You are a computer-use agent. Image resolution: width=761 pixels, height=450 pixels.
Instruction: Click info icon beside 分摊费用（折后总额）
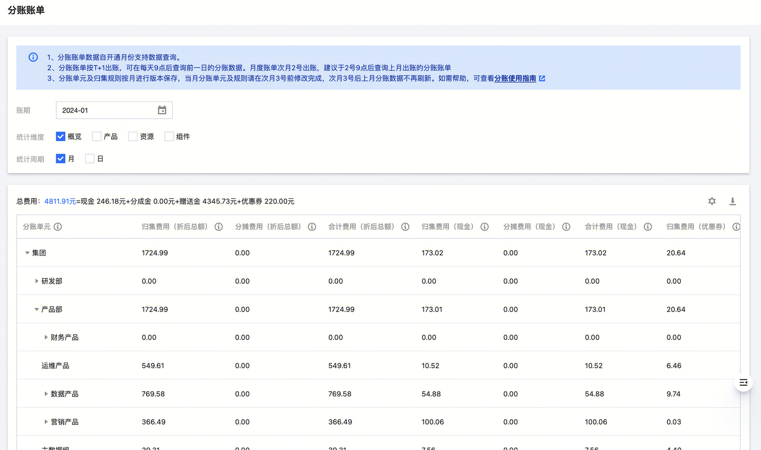coord(312,227)
